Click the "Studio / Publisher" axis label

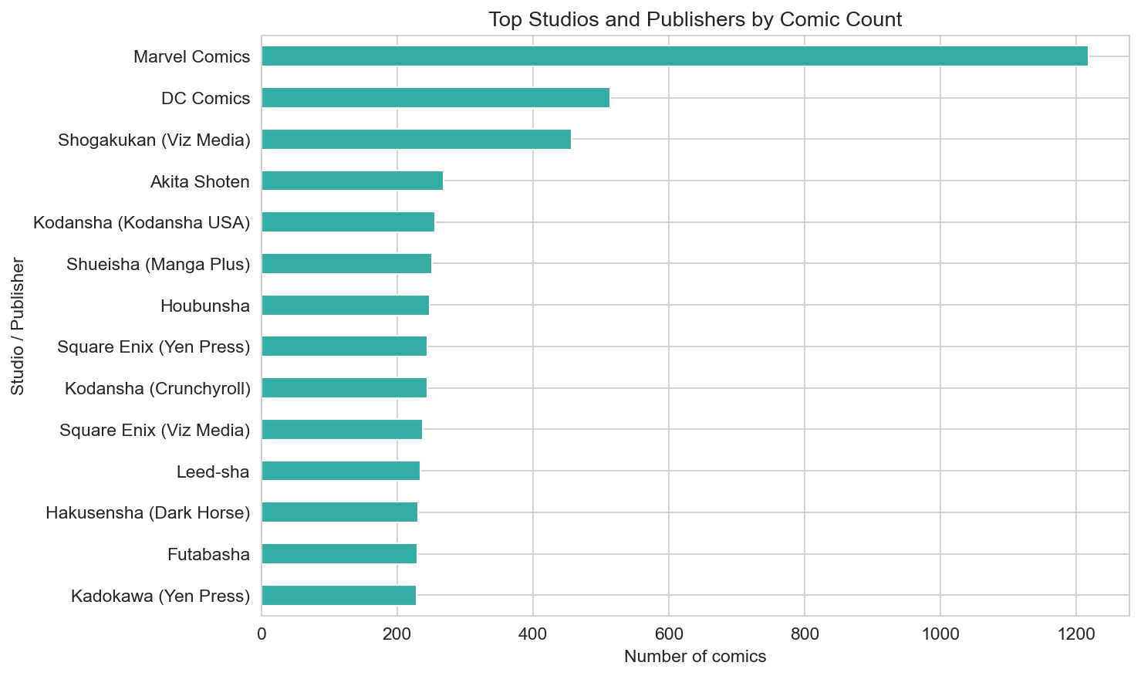[x=18, y=326]
